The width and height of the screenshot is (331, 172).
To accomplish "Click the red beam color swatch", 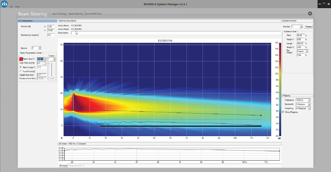I will [21, 59].
